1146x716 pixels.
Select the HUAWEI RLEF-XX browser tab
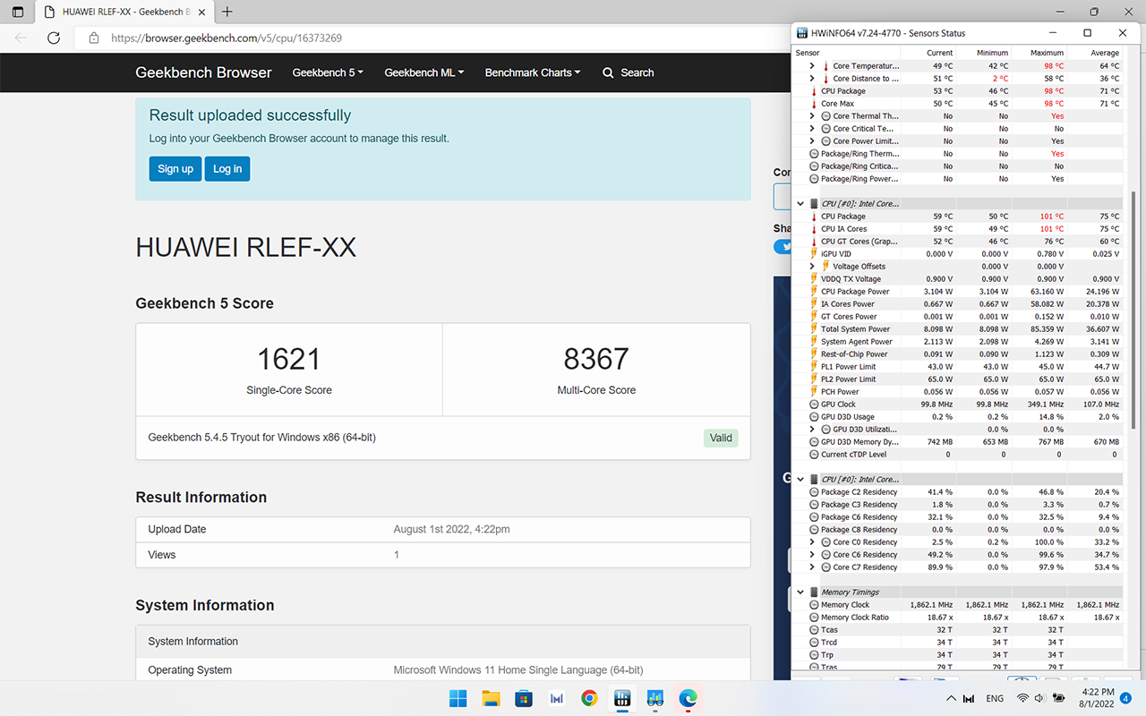124,12
